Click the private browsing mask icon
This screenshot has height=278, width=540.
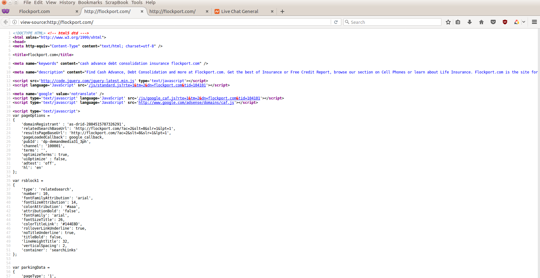[6, 11]
